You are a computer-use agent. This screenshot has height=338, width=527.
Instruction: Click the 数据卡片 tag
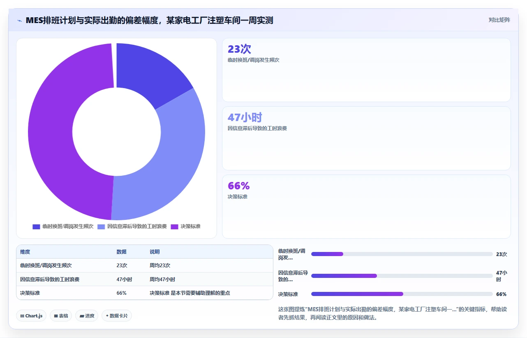117,316
